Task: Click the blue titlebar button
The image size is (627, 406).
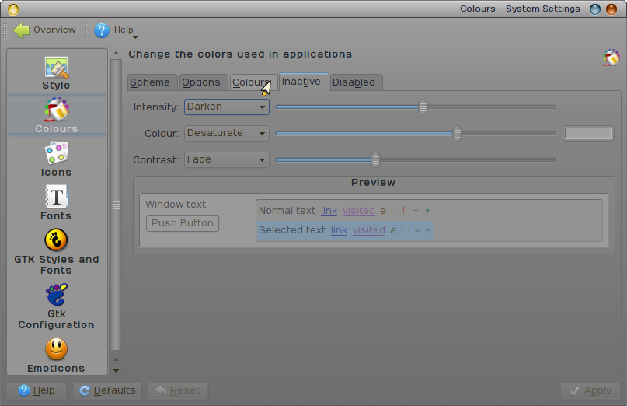Action: [x=595, y=9]
